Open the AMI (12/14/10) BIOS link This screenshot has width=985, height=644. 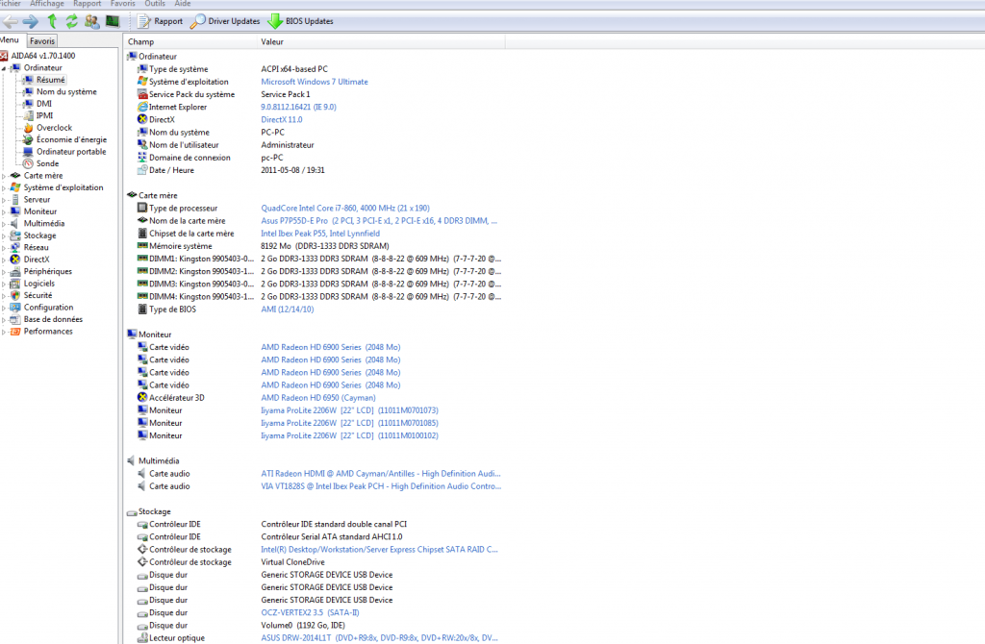pyautogui.click(x=287, y=309)
